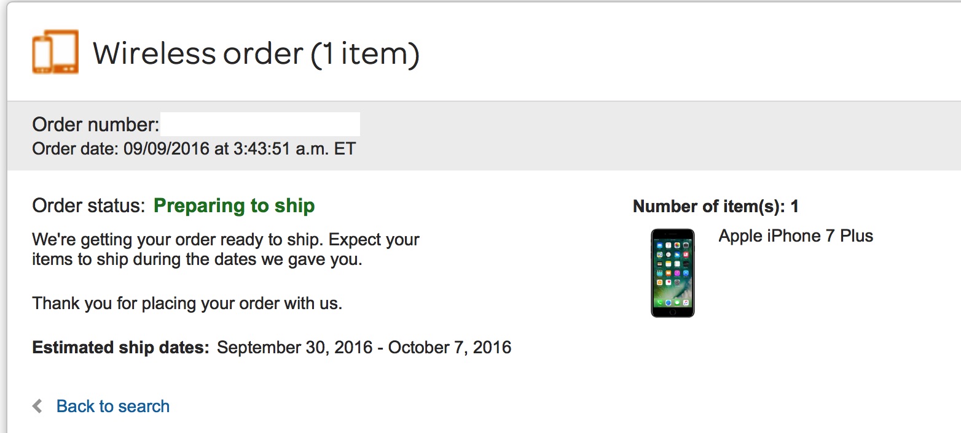Click the '(1 item)' count in heading
This screenshot has width=961, height=433.
point(364,54)
